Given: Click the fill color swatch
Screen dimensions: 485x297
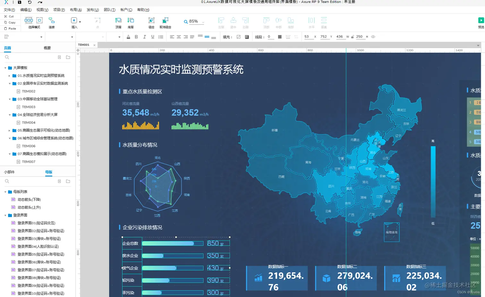Looking at the screenshot, I should point(238,37).
